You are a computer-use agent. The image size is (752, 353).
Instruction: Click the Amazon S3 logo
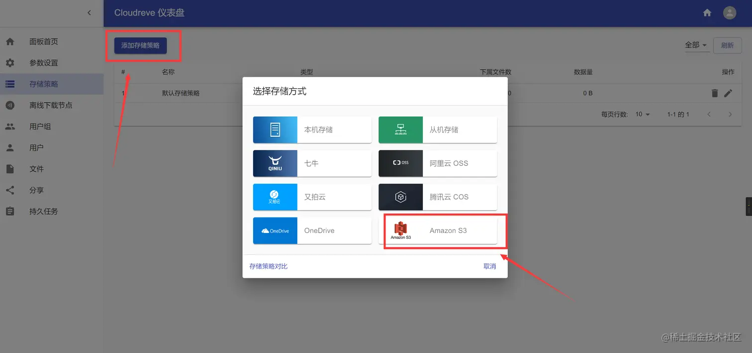click(x=400, y=231)
